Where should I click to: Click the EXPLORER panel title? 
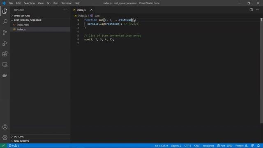[x=19, y=10]
